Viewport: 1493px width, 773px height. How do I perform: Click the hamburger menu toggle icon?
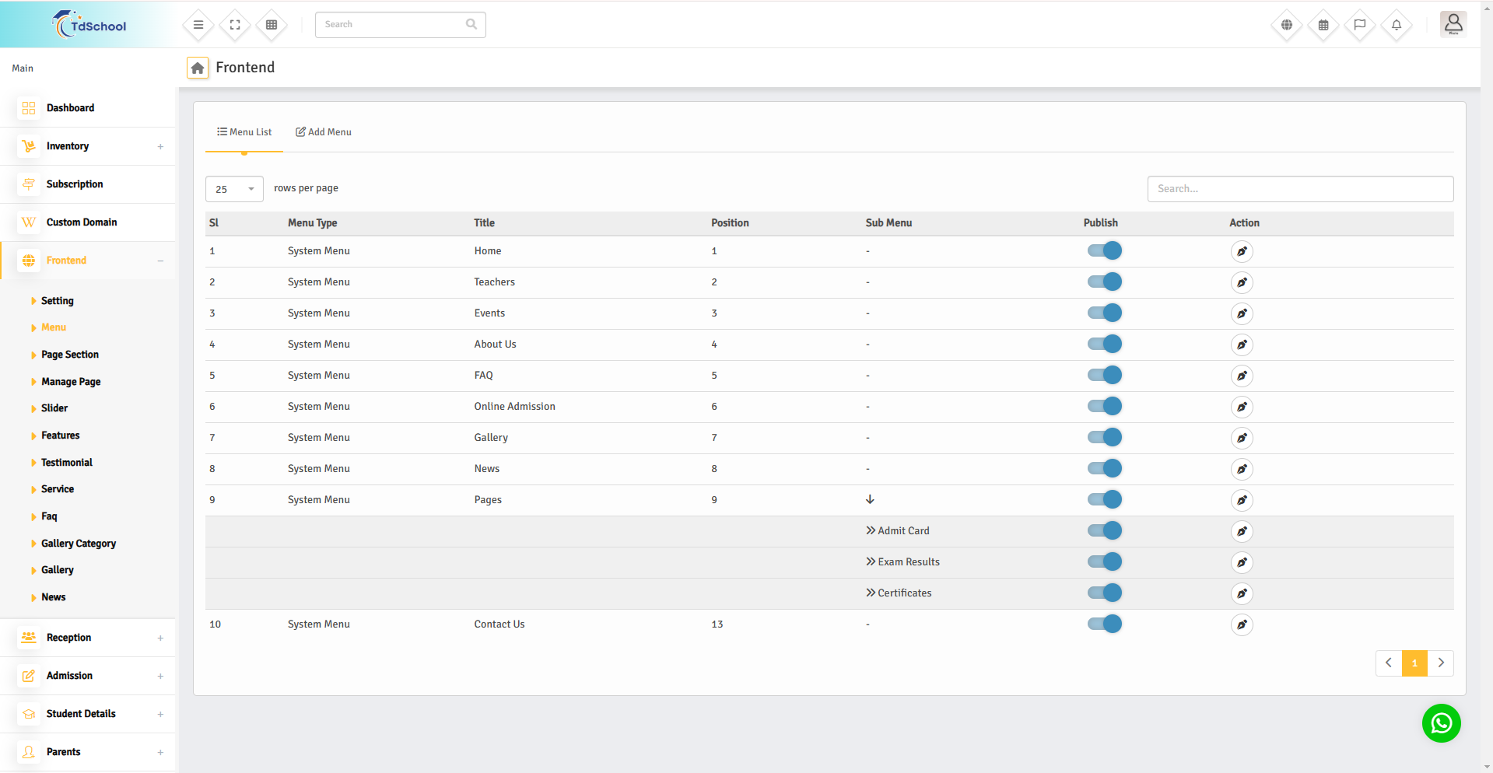[198, 25]
